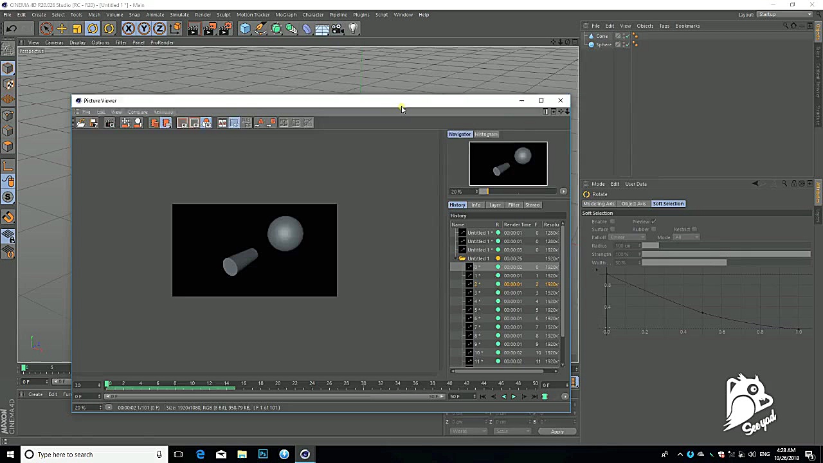Toggle the Surface checkbox
This screenshot has height=463, width=823.
[x=612, y=229]
